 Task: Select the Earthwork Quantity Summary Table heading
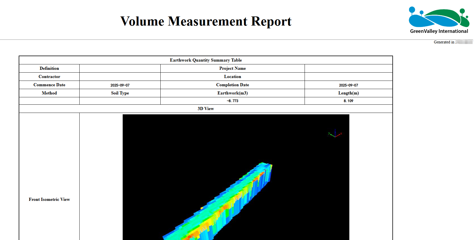point(206,60)
